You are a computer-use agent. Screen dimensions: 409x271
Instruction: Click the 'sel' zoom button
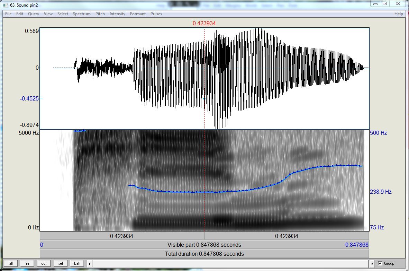(61, 263)
